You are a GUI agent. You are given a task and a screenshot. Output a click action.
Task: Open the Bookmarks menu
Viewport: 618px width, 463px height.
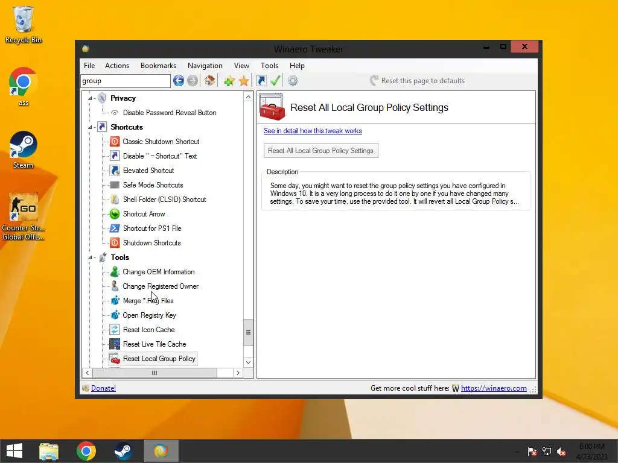(159, 66)
